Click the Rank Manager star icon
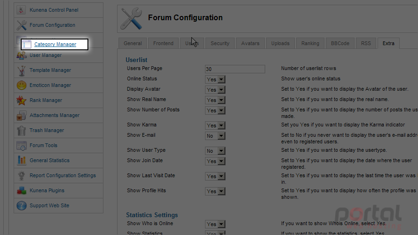Image resolution: width=418 pixels, height=235 pixels. pyautogui.click(x=21, y=101)
